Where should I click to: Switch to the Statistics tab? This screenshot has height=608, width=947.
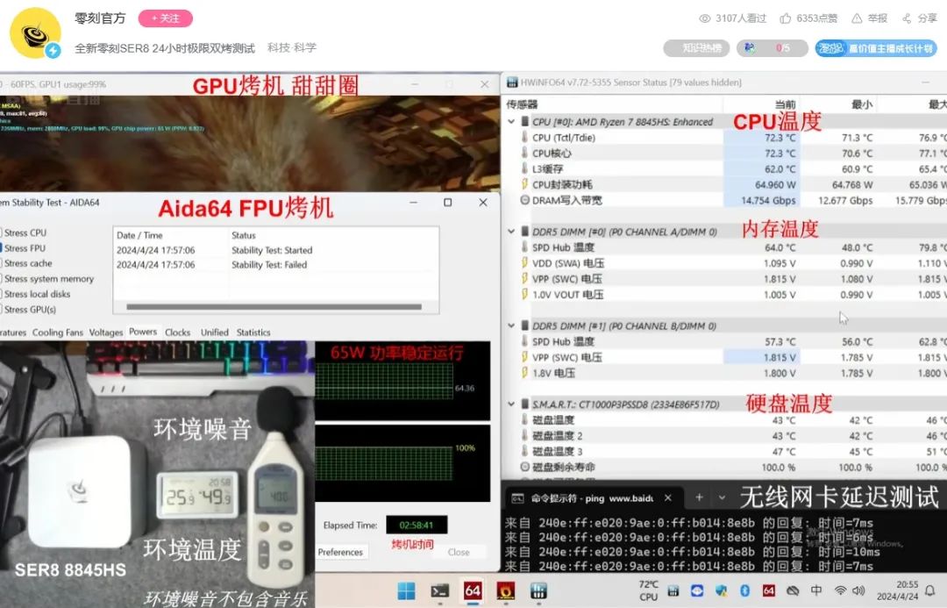pos(253,333)
